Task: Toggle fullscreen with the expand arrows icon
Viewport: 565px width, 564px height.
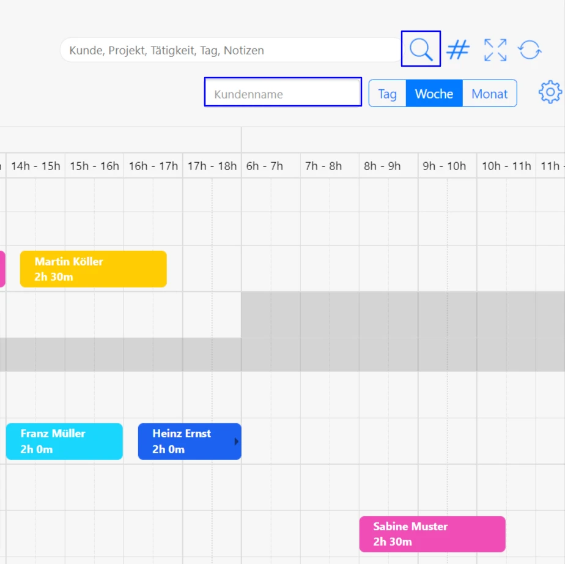Action: [495, 50]
